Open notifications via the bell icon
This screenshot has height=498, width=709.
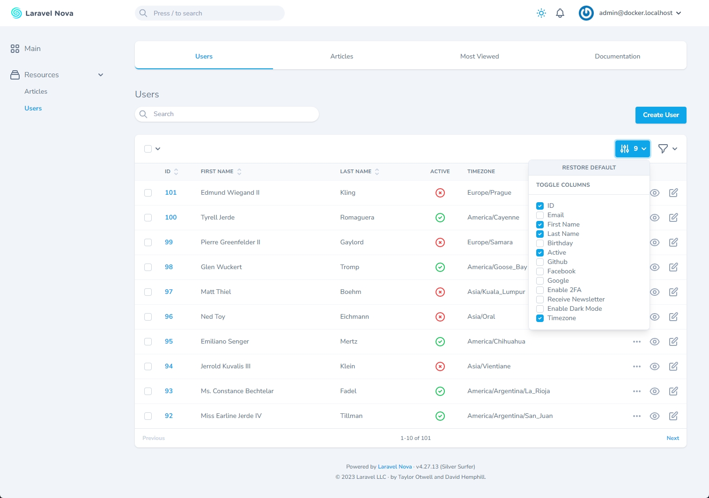coord(560,13)
